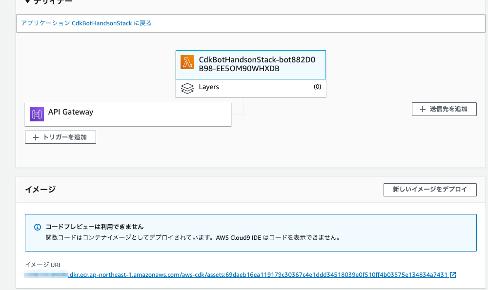Open the ECR image URI link

pyautogui.click(x=237, y=275)
